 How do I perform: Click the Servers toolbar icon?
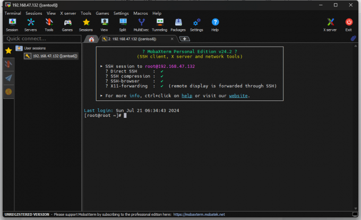pyautogui.click(x=31, y=25)
